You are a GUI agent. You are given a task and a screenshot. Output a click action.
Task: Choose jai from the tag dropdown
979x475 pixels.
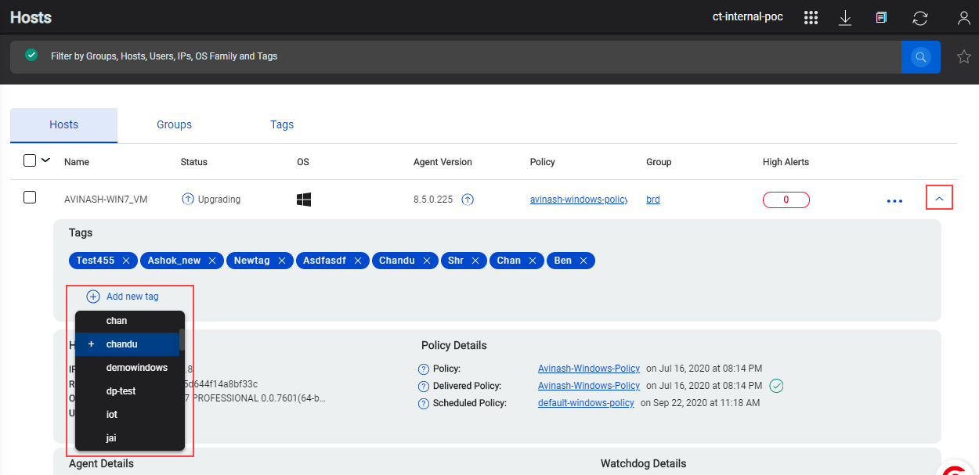coord(127,438)
